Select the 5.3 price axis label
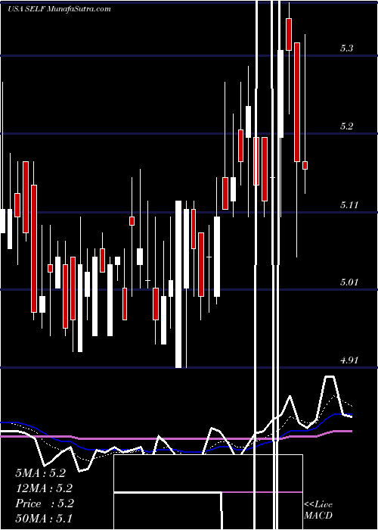Viewport: 378px width, 530px height. (346, 48)
